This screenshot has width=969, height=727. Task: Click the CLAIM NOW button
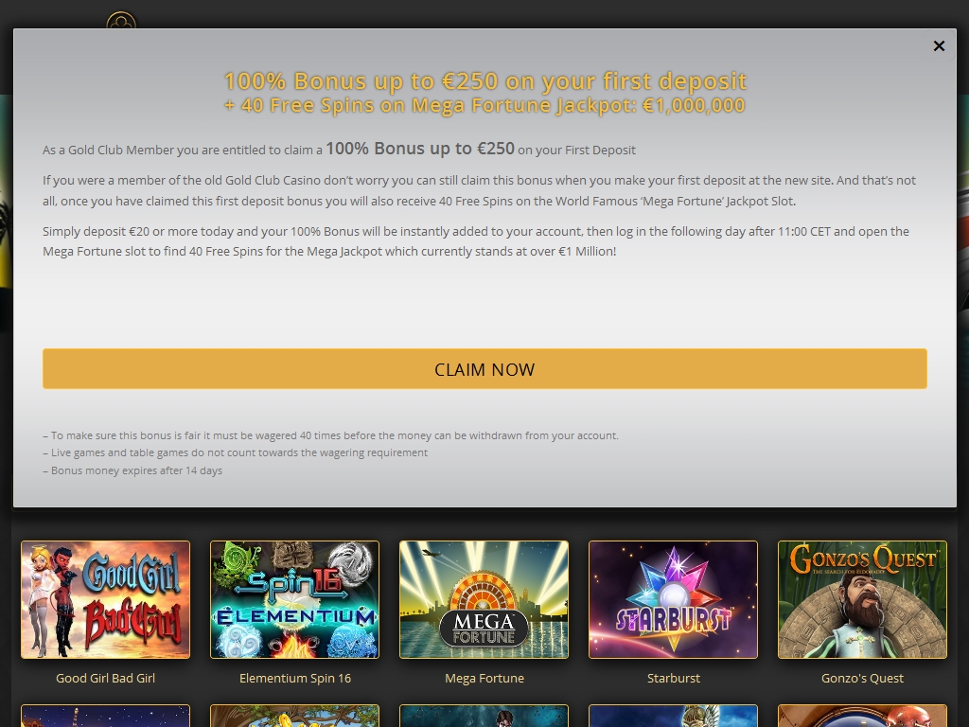[x=484, y=369]
